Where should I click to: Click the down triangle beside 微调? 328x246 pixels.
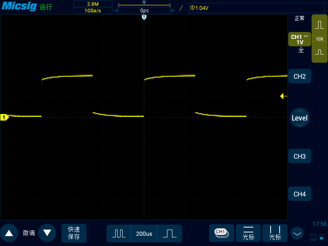47,232
